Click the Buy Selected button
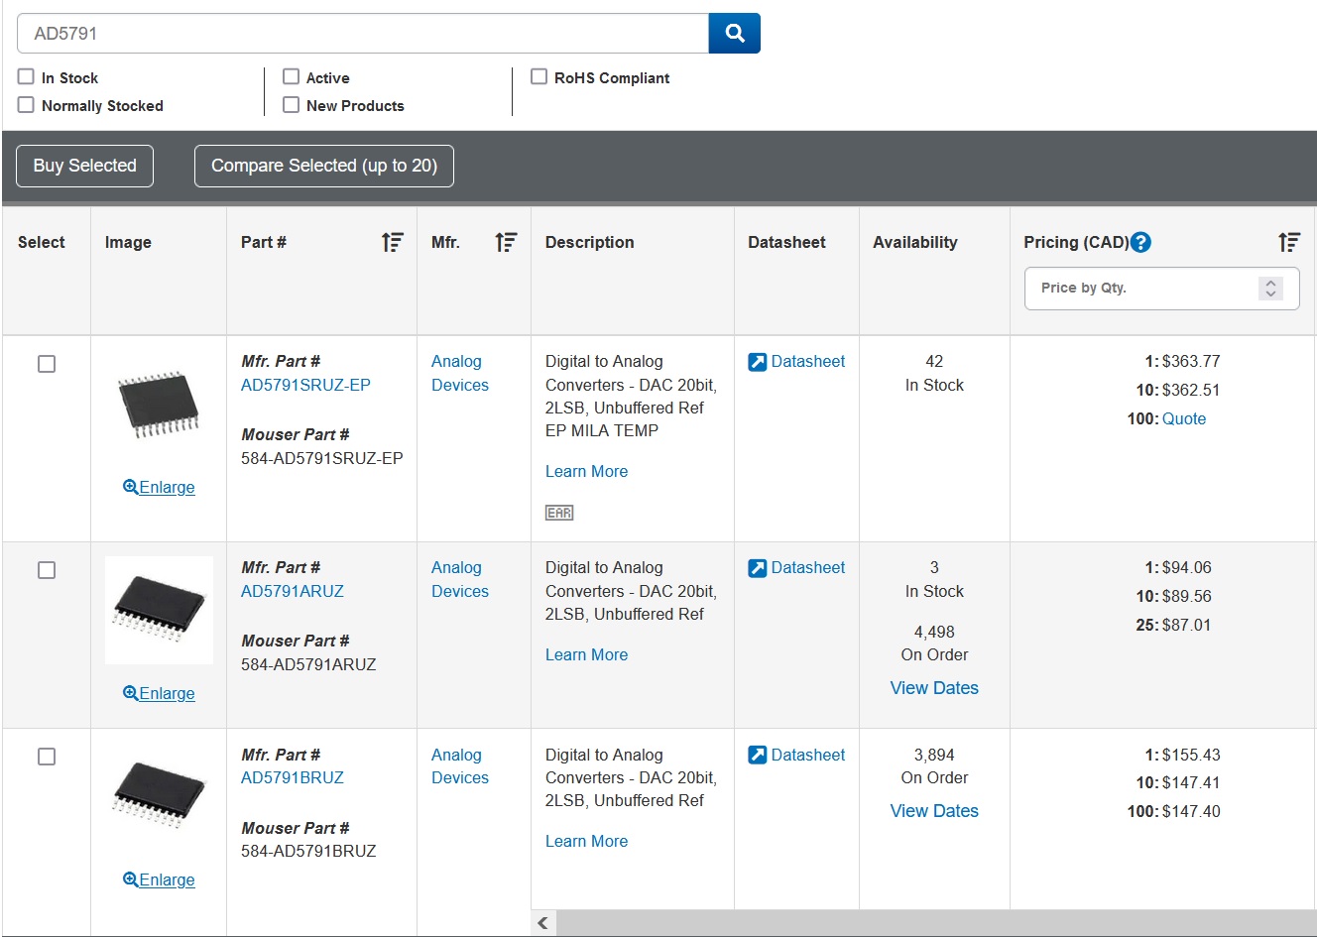The height and width of the screenshot is (937, 1317). (x=85, y=166)
